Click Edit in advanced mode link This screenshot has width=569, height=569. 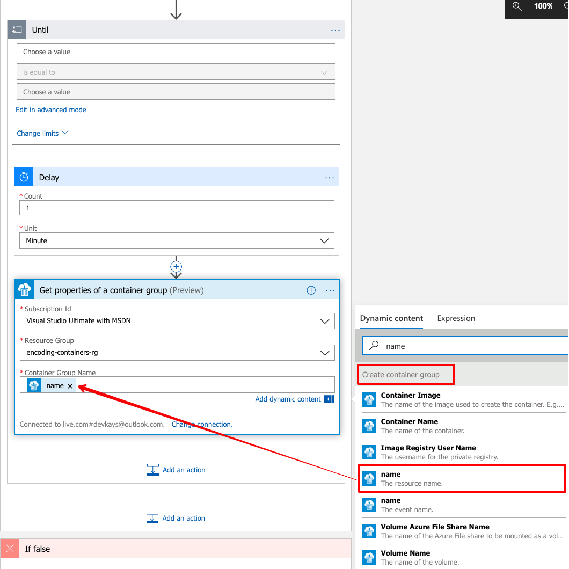[51, 110]
